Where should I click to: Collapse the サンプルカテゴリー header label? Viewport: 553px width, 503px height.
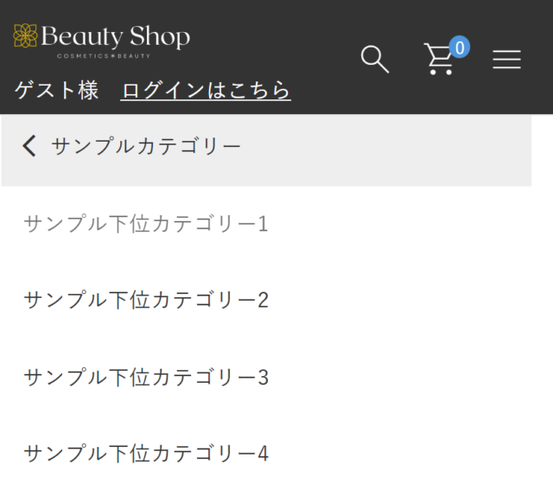(x=146, y=146)
